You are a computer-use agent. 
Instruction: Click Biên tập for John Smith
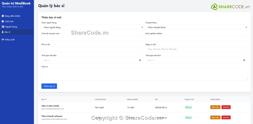(x=215, y=107)
